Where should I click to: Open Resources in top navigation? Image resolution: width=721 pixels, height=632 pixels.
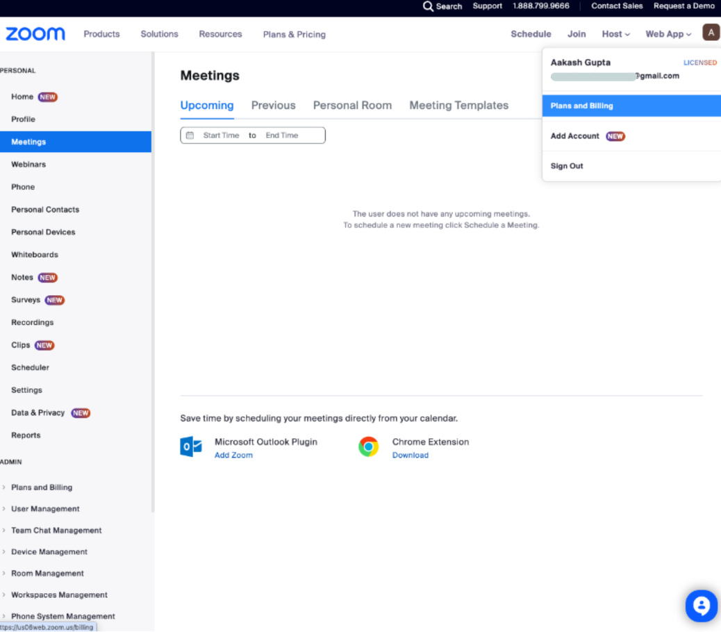coord(220,34)
